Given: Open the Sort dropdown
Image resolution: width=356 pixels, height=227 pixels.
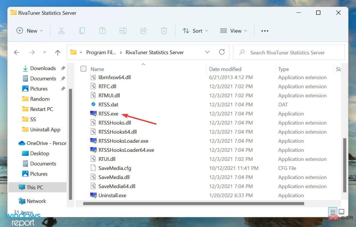Looking at the screenshot, I should (195, 31).
